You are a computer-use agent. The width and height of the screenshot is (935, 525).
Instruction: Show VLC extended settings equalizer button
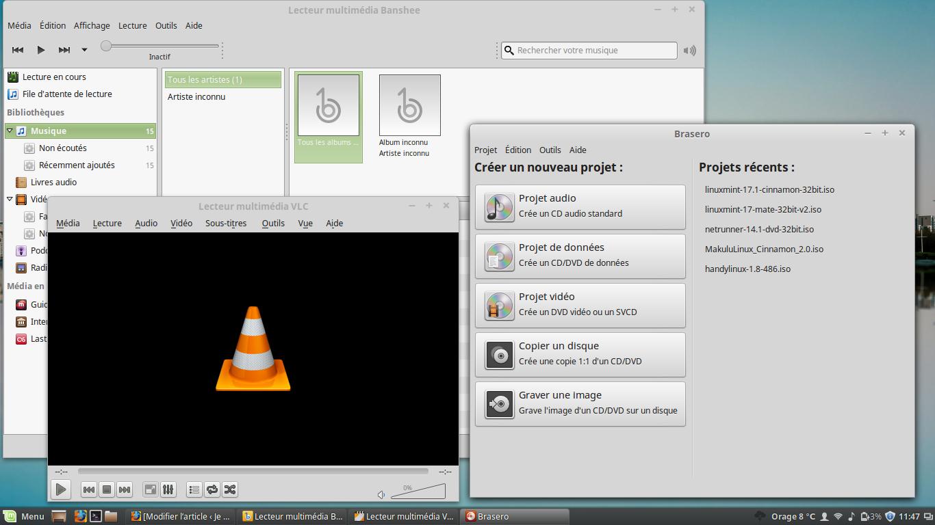[x=168, y=489]
